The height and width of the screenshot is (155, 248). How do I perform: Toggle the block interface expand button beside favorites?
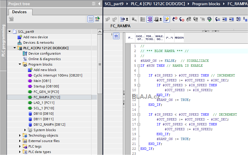[116, 36]
